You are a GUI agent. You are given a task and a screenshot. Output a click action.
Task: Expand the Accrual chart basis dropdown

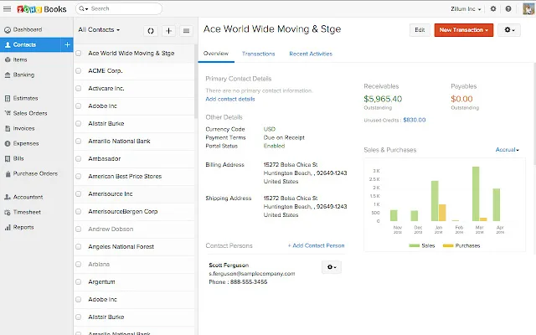[507, 150]
